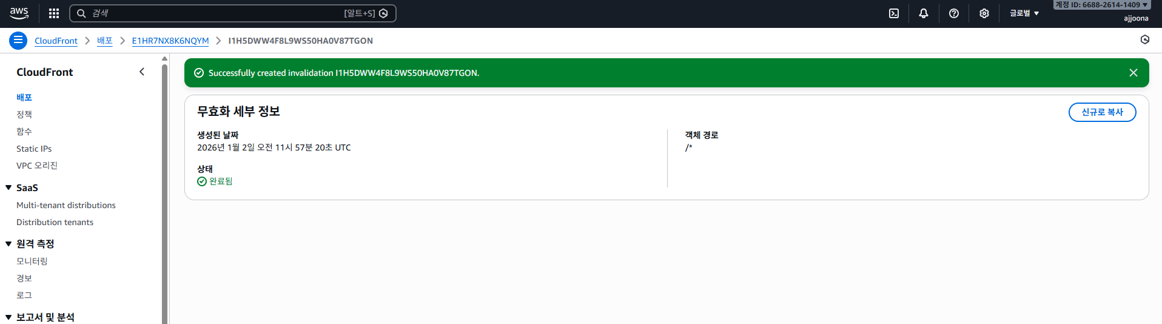Click the E1HR7NX8K6NQYM distribution breadcrumb link
The width and height of the screenshot is (1162, 324).
(170, 41)
